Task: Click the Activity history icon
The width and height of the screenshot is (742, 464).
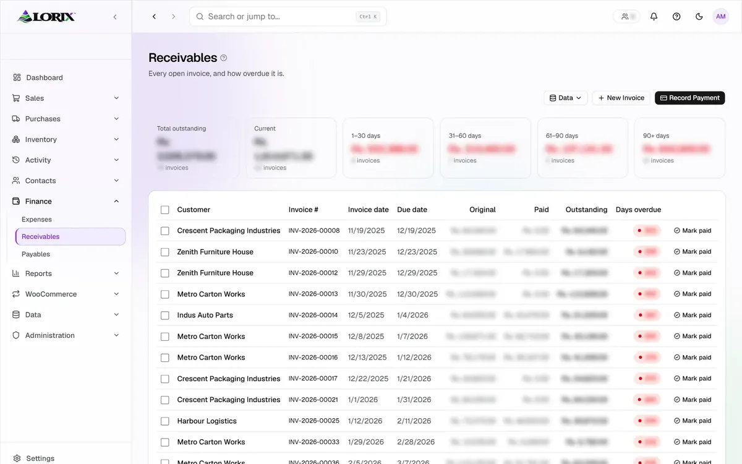Action: [x=16, y=160]
